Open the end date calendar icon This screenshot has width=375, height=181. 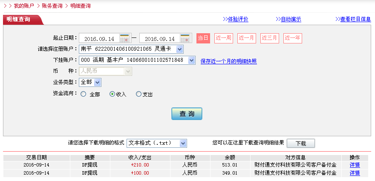pyautogui.click(x=185, y=38)
